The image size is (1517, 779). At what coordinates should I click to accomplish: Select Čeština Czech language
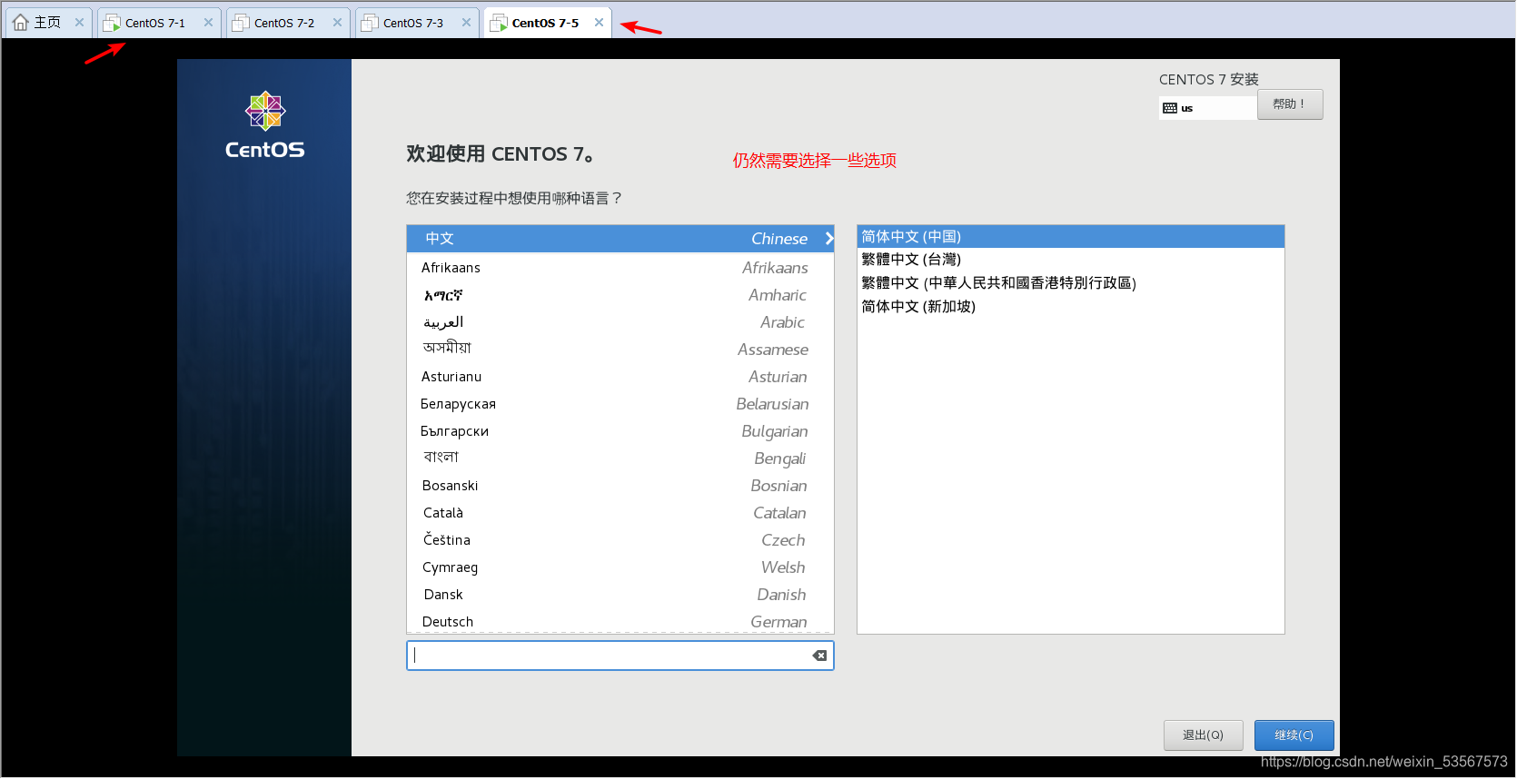point(620,540)
